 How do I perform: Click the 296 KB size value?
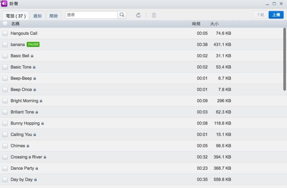224,101
